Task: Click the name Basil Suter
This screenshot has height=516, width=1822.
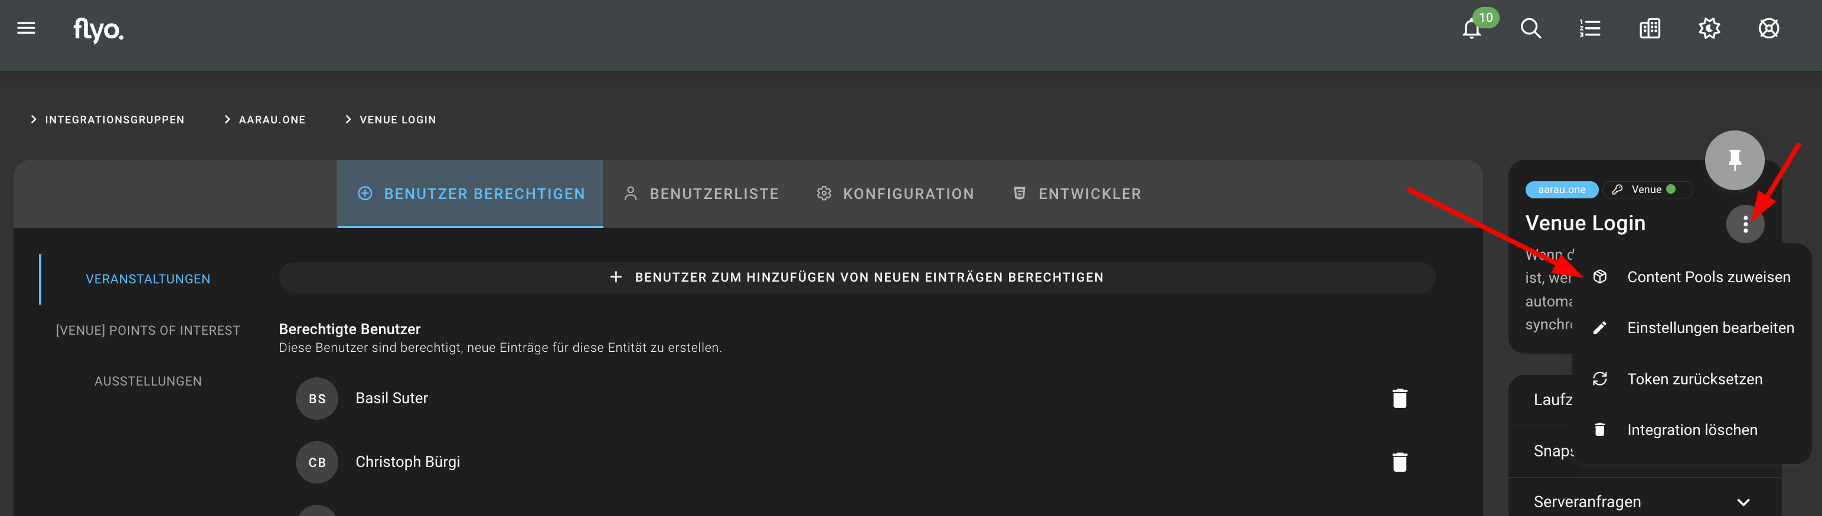Action: coord(391,399)
